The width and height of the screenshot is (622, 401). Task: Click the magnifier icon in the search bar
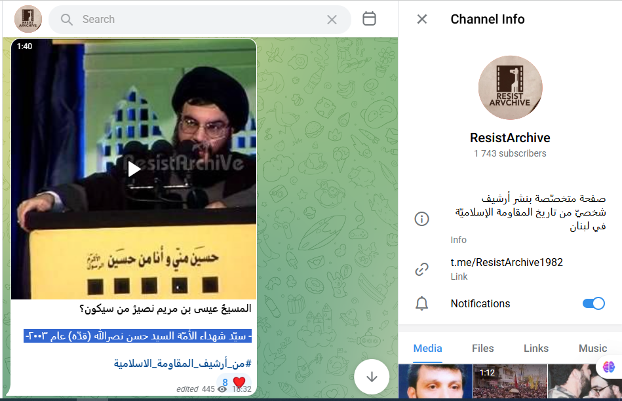point(66,20)
